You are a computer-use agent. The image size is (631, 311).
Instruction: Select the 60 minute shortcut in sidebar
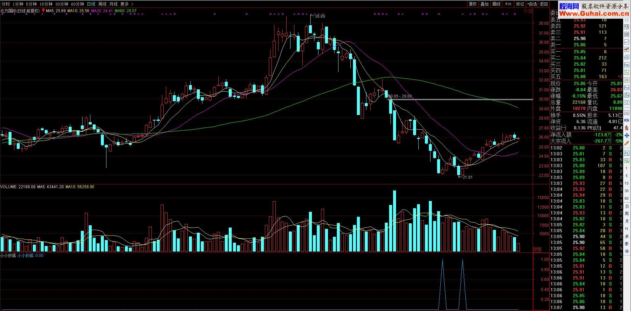627,198
